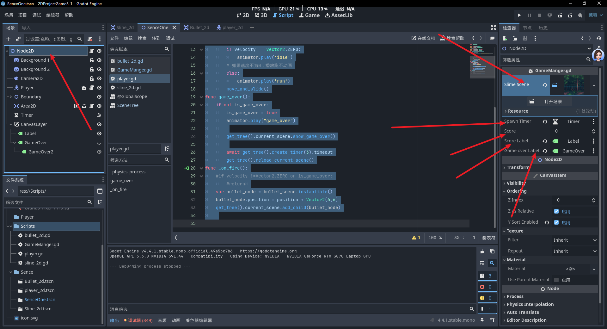The height and width of the screenshot is (329, 607).
Task: Click the 筛选脚本 filter scripts field
Action: 136,49
